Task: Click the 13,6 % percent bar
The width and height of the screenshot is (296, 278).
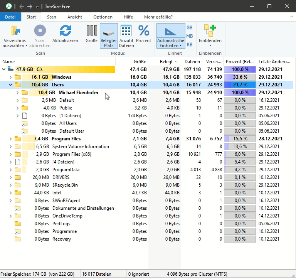Action: tap(240, 147)
